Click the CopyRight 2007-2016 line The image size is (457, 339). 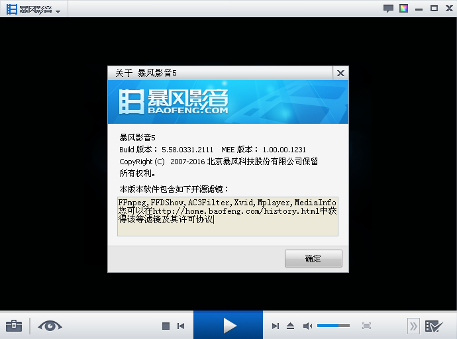click(219, 162)
